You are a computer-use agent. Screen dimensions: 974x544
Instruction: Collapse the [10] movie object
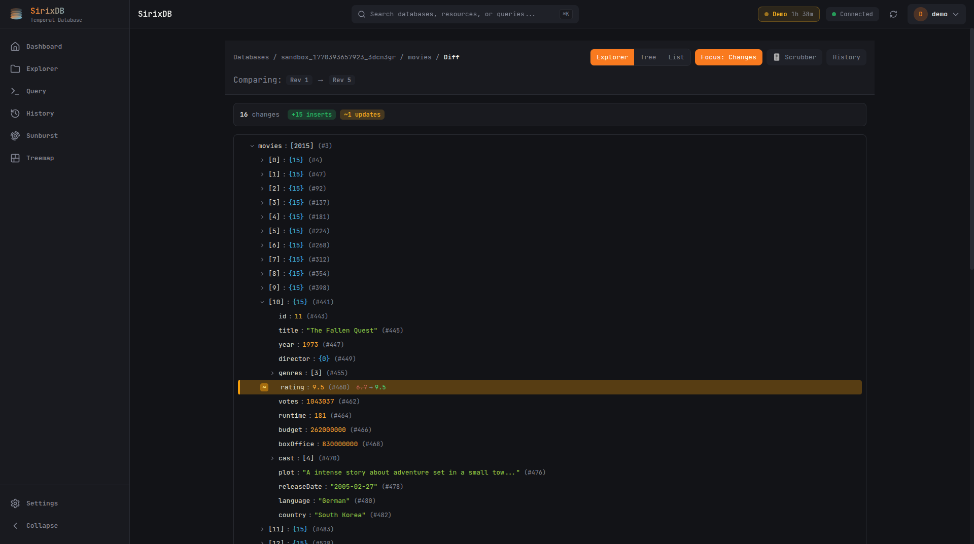[x=262, y=302]
